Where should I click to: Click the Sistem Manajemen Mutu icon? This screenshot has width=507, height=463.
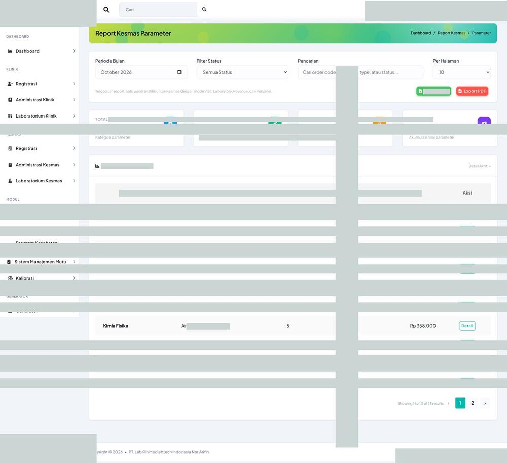click(9, 262)
